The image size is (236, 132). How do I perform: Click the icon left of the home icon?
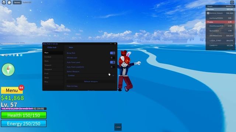(14, 55)
